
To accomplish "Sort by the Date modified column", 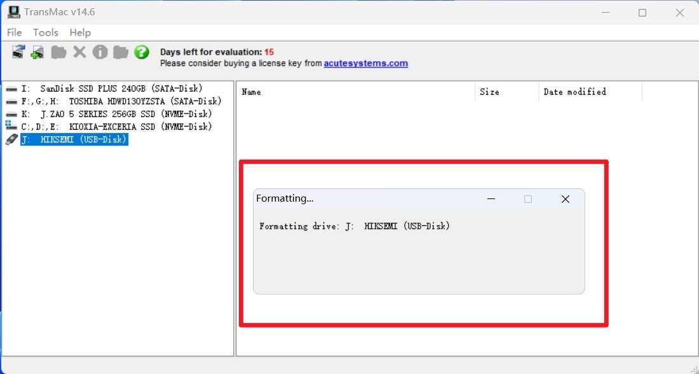I will (x=590, y=92).
